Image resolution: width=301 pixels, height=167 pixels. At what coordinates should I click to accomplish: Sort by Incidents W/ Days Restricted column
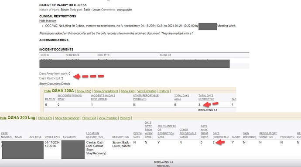pos(103,97)
